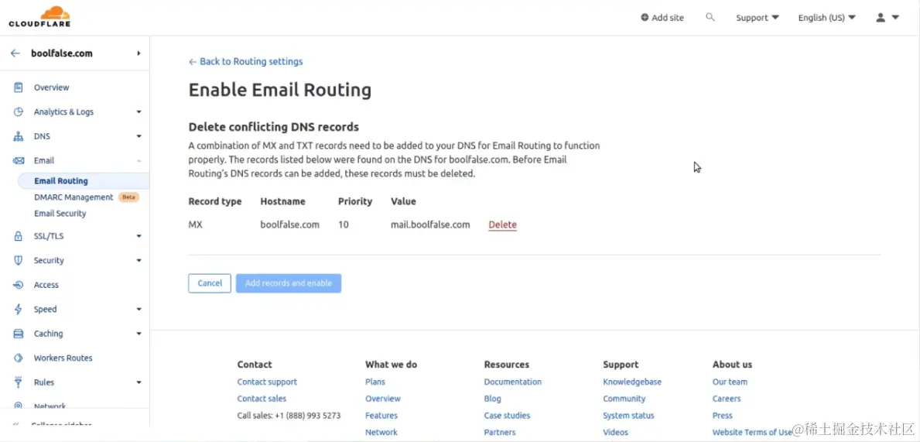The width and height of the screenshot is (920, 442).
Task: Open Press footer link
Action: pyautogui.click(x=722, y=415)
